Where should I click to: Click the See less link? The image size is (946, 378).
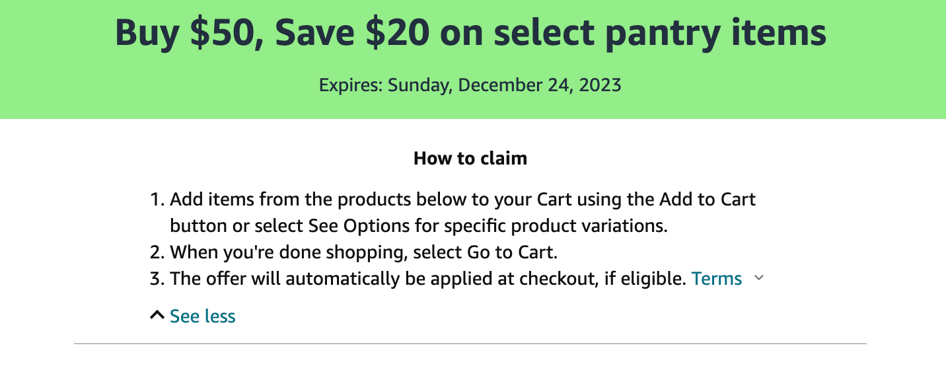[202, 317]
